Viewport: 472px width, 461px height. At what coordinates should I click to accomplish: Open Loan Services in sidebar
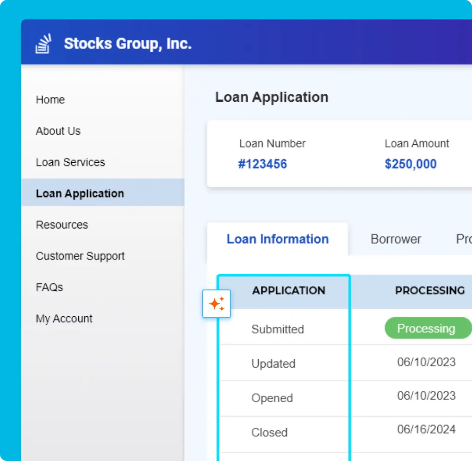pyautogui.click(x=70, y=162)
